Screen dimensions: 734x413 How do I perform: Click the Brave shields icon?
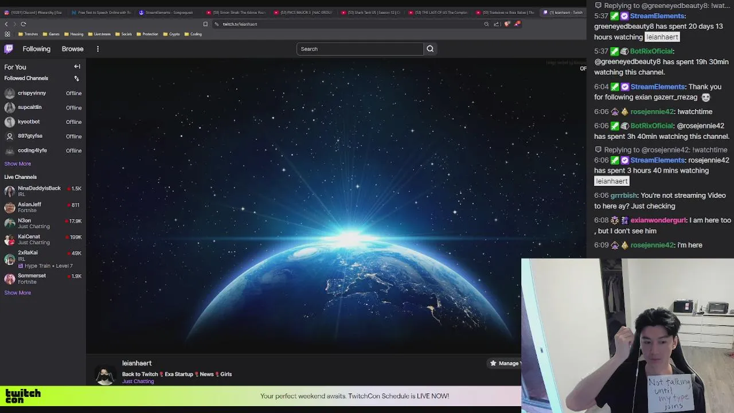[x=507, y=24]
